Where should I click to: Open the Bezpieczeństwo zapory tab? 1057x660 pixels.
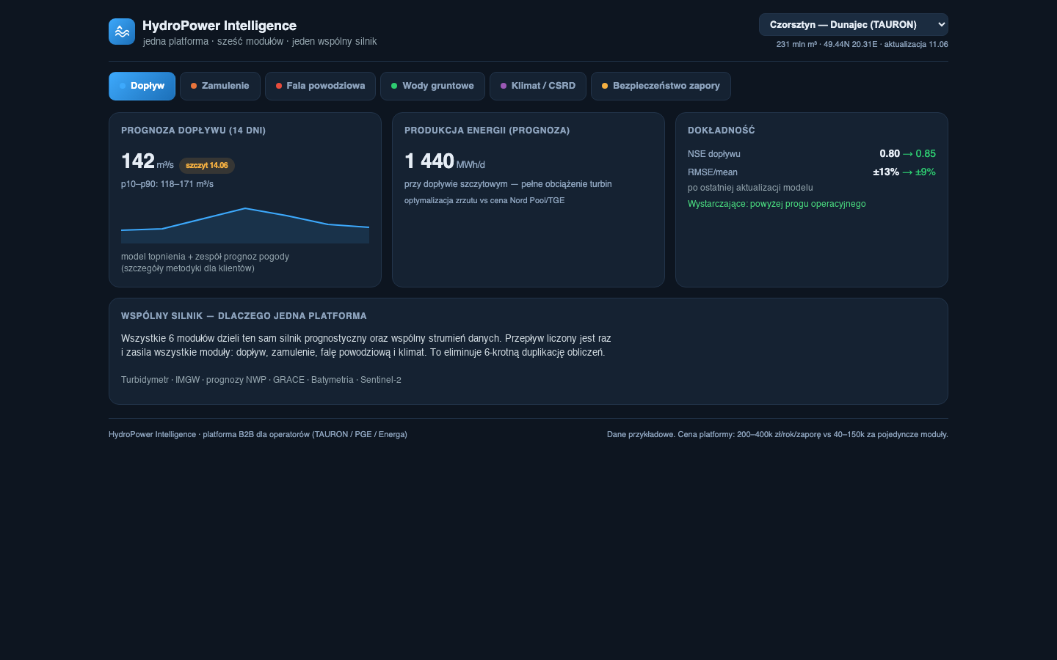click(661, 86)
